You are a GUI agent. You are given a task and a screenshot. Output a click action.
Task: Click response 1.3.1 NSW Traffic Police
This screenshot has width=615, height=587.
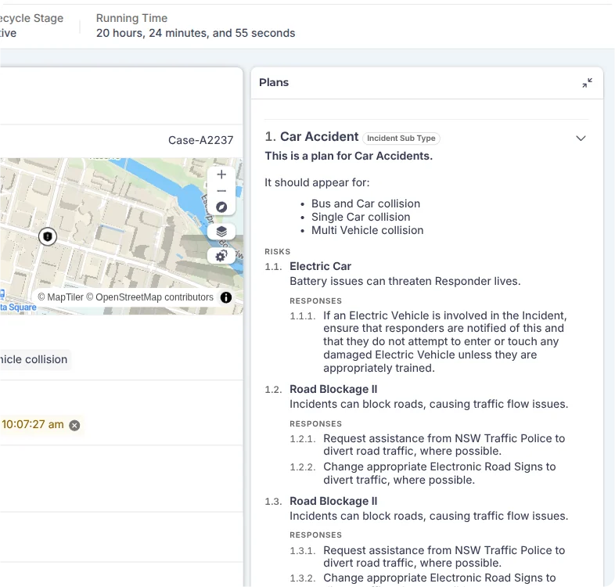[444, 556]
